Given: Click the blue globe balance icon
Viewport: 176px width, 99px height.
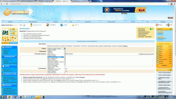Looking at the screenshot, I should (62, 25).
